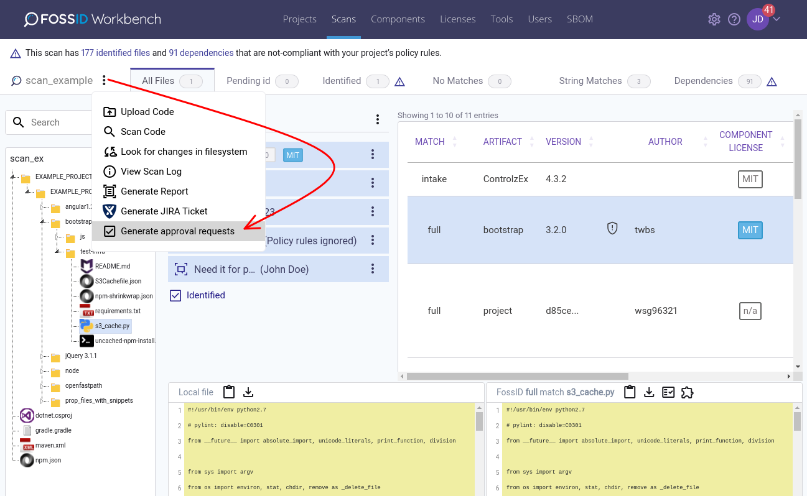Expand the openfastpath folder
Image resolution: width=807 pixels, height=496 pixels.
tap(42, 386)
